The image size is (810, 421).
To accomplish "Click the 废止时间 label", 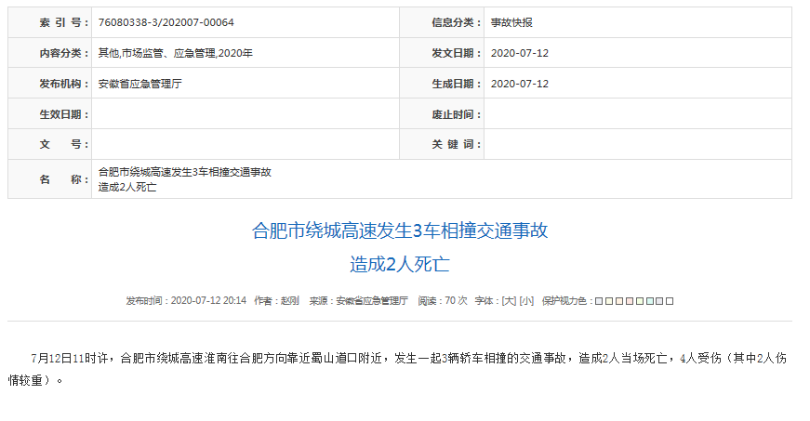I will [456, 114].
